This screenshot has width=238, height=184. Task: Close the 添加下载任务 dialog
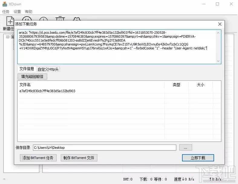[220, 24]
